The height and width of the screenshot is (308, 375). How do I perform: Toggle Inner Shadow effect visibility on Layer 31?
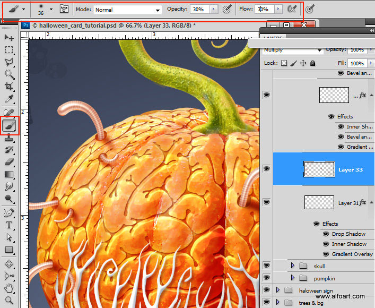pos(326,244)
